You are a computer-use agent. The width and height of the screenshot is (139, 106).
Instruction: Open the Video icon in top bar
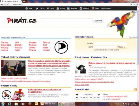93,8
